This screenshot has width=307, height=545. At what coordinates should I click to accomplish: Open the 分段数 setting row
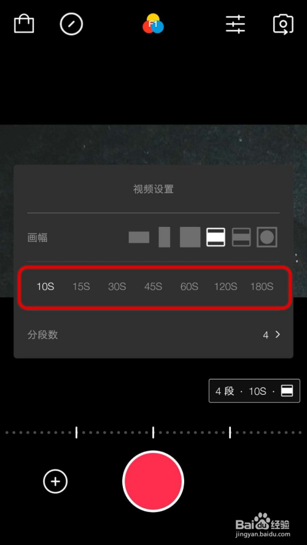click(153, 335)
